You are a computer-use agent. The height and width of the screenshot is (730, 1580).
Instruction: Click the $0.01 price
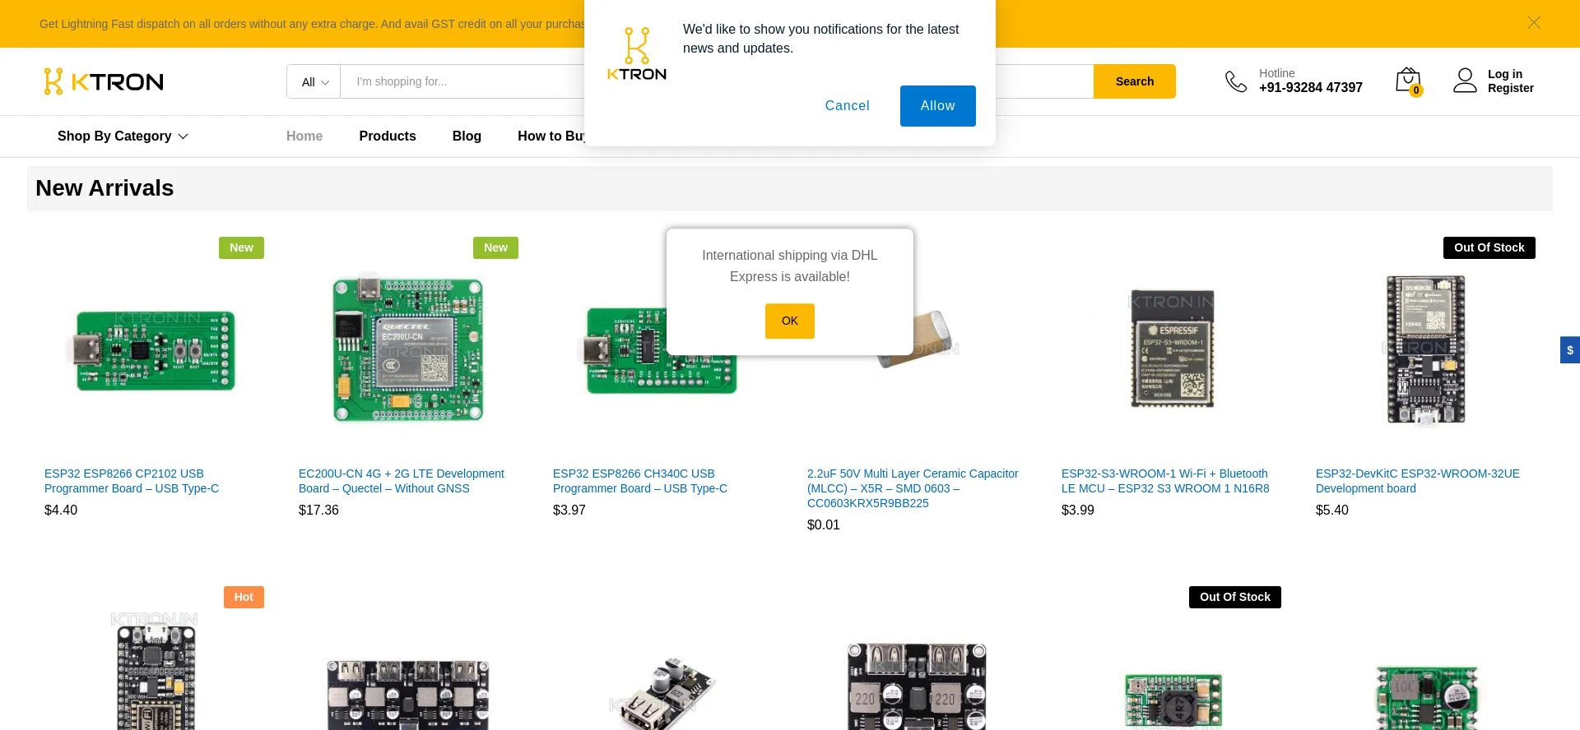pos(824,525)
